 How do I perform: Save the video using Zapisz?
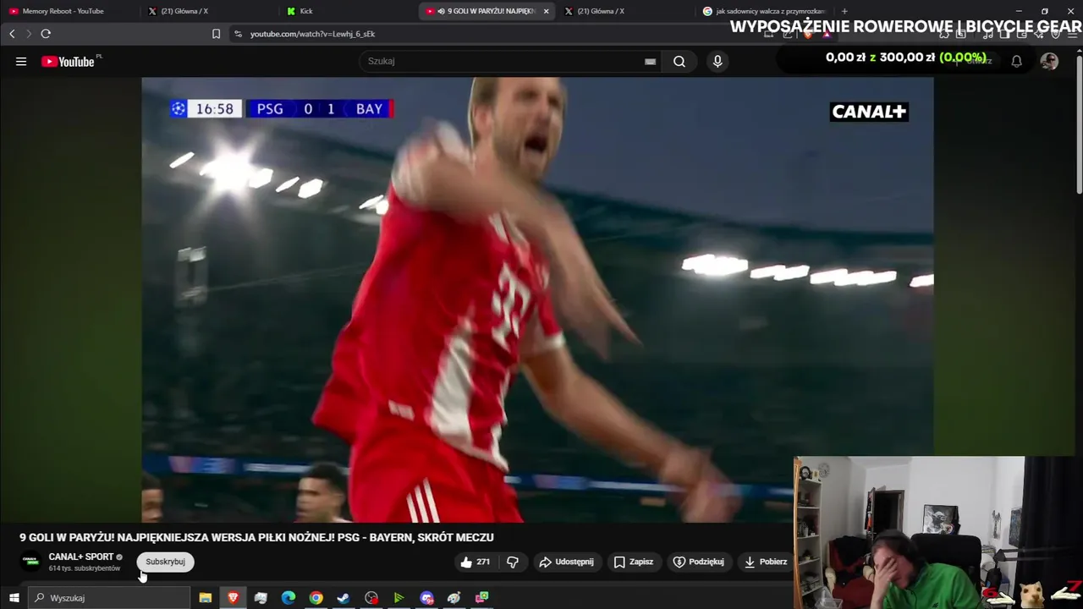click(x=634, y=562)
